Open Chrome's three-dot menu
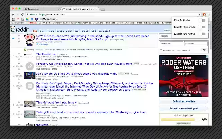Screen dimensions: 222x139 click(209, 15)
